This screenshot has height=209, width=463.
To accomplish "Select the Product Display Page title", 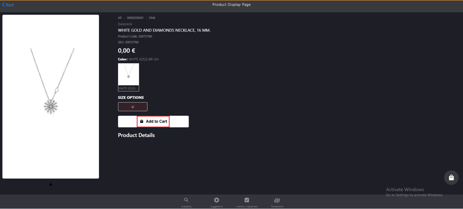I will tap(231, 5).
